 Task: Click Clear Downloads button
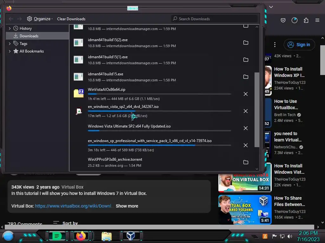(71, 19)
